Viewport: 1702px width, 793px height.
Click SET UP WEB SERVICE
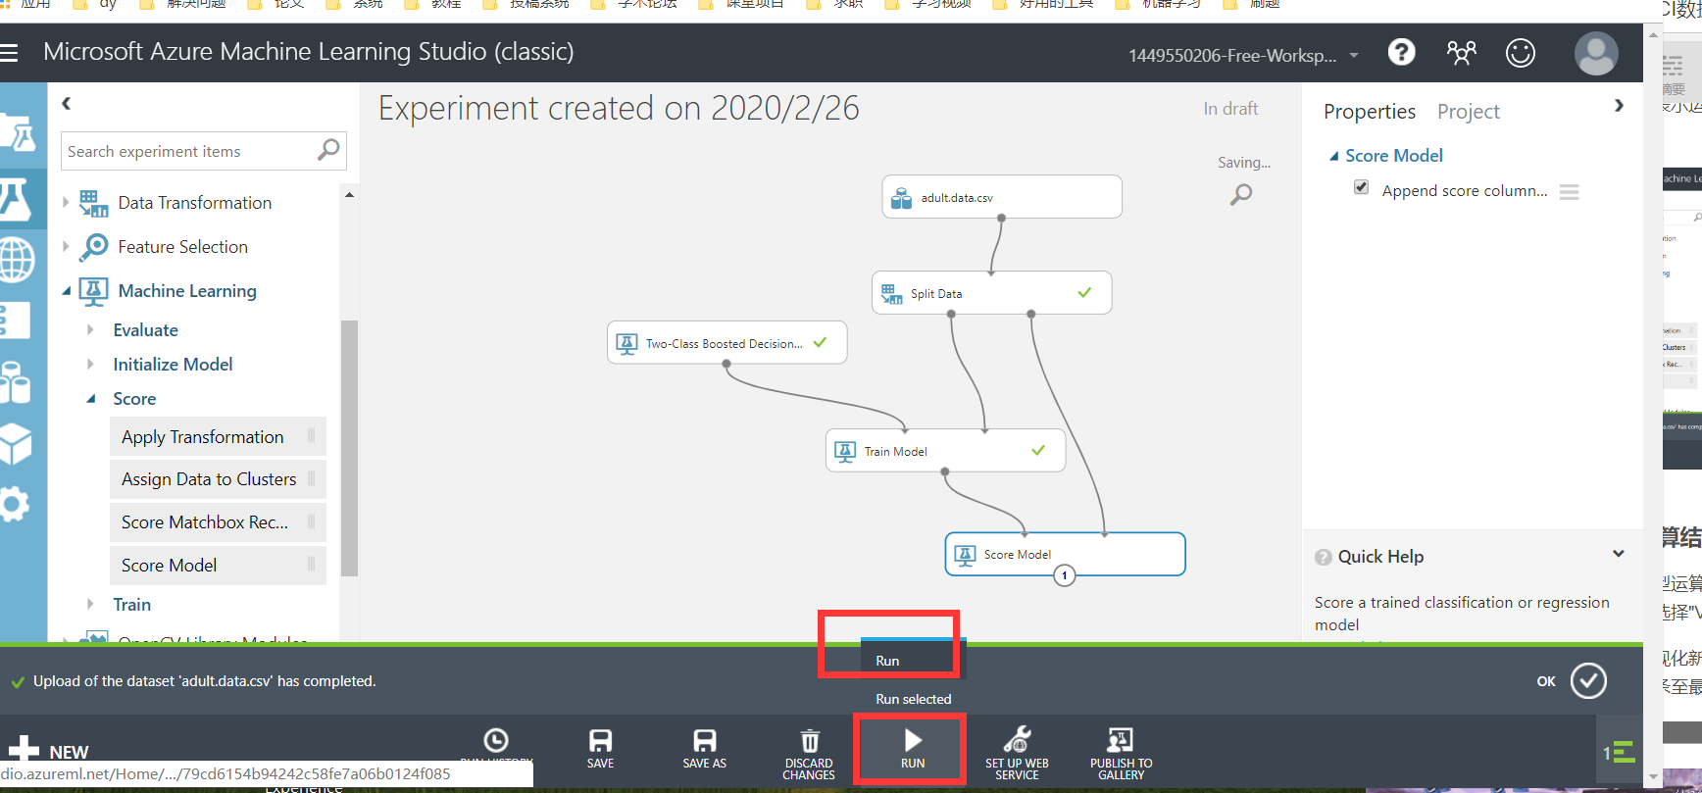1017,753
